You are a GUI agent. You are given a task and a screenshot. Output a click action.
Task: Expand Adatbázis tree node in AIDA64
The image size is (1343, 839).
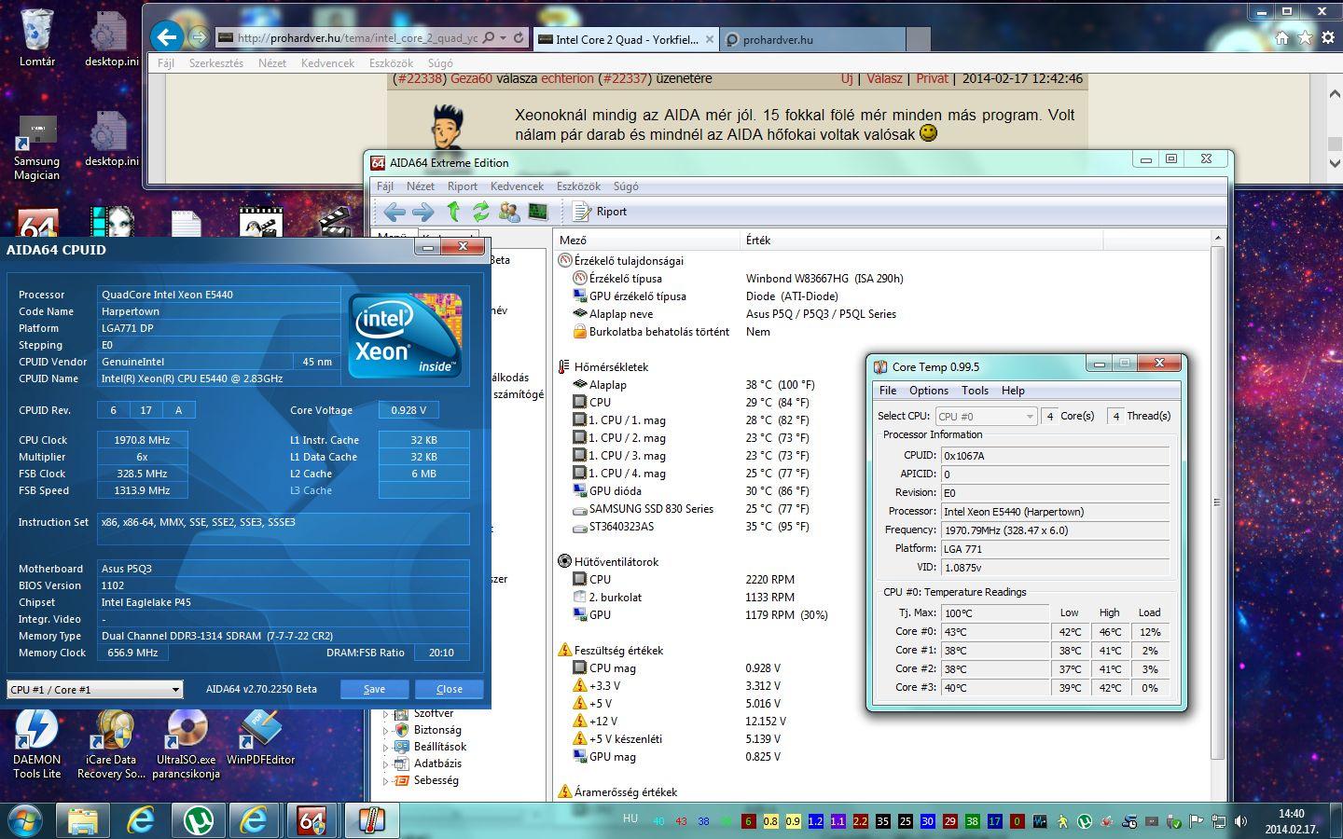(x=385, y=763)
